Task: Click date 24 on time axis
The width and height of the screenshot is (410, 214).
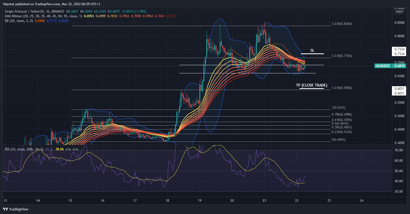Action: click(x=361, y=201)
